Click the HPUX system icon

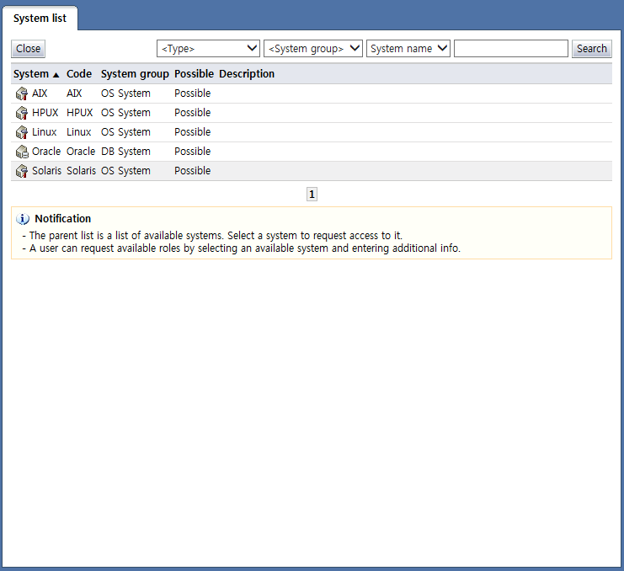point(22,113)
